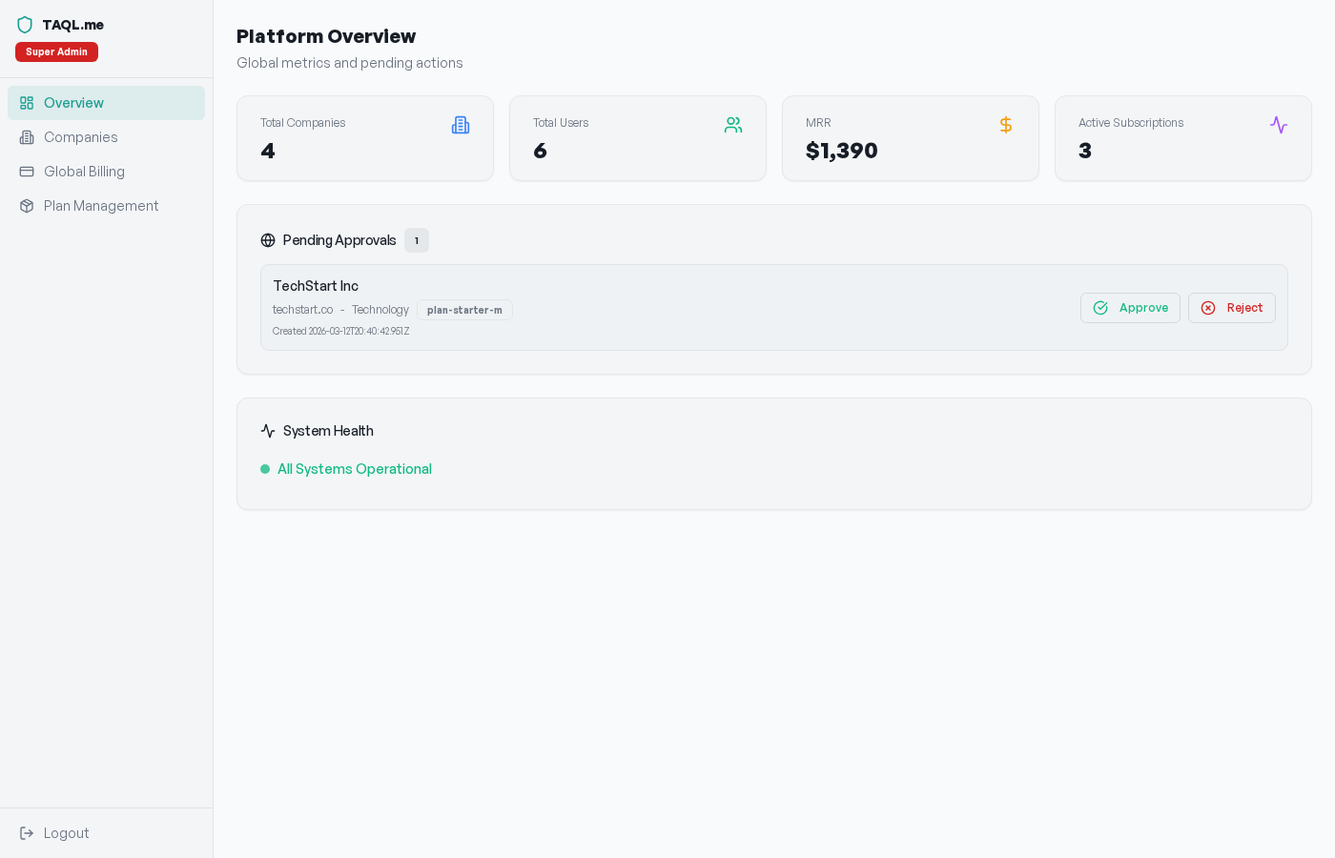The image size is (1335, 858).
Task: Click the users icon on Total Users card
Action: 733,124
